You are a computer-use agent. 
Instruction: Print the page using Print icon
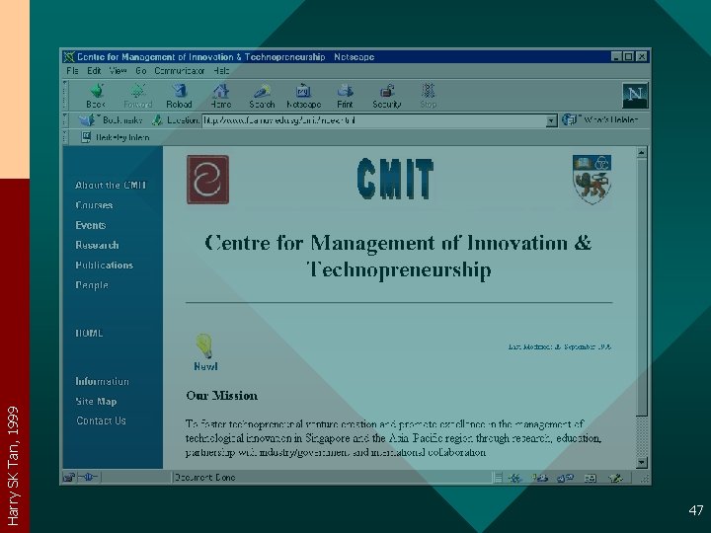(345, 96)
